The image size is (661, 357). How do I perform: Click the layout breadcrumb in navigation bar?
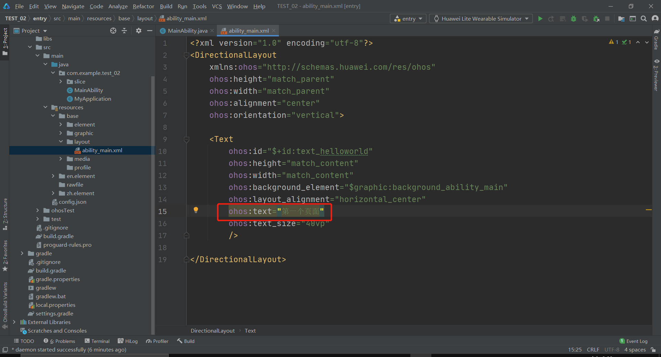click(145, 18)
